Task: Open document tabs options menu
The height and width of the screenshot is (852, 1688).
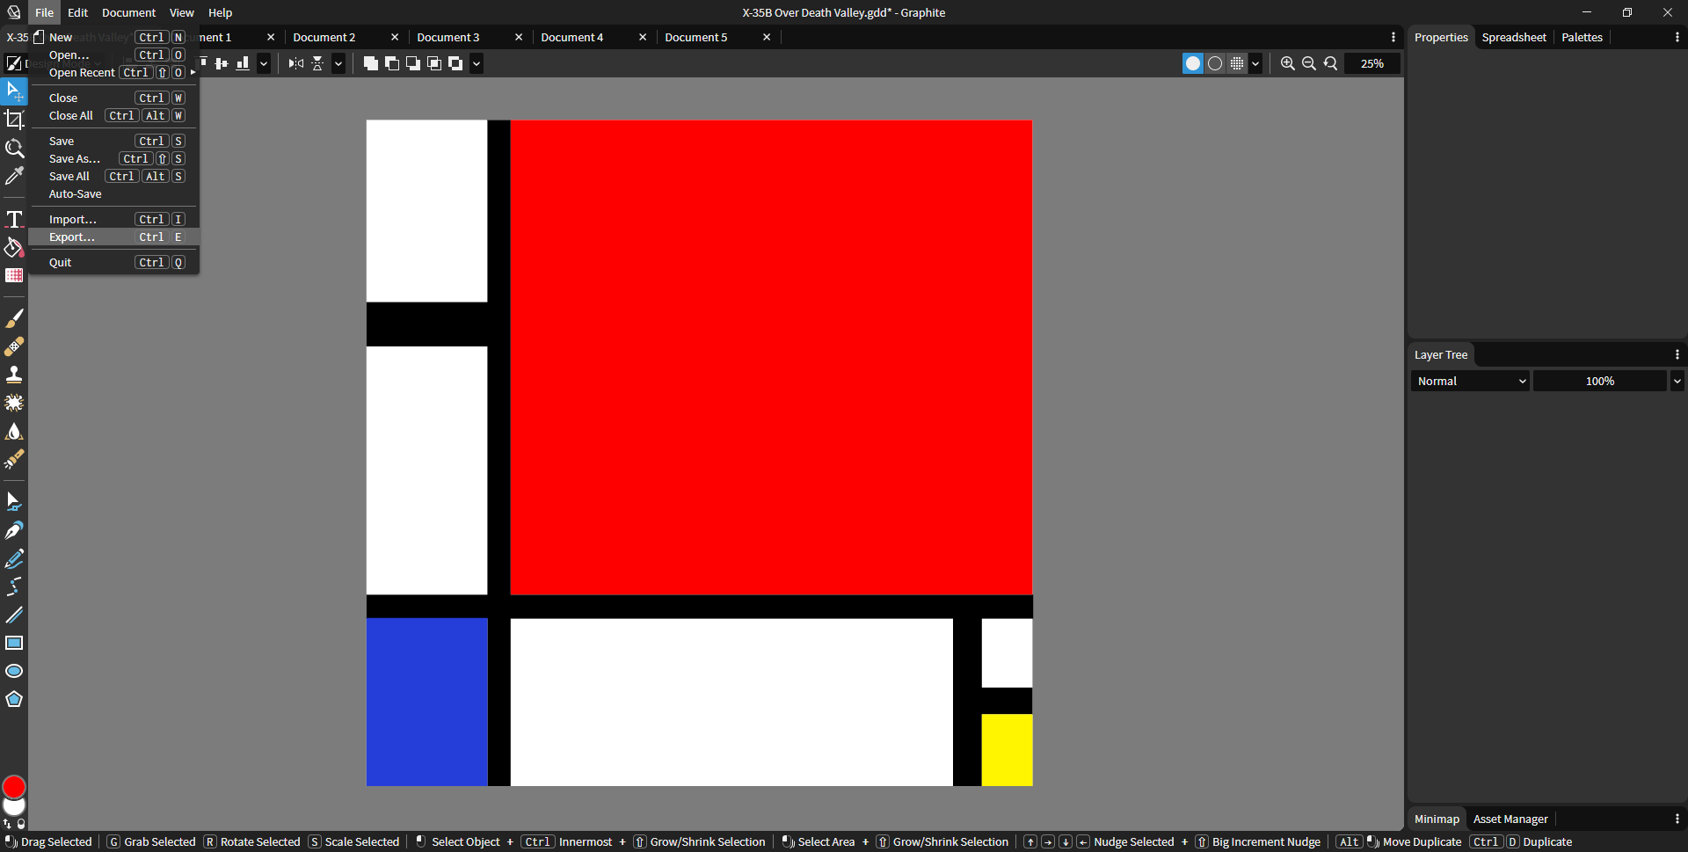Action: pos(1393,37)
